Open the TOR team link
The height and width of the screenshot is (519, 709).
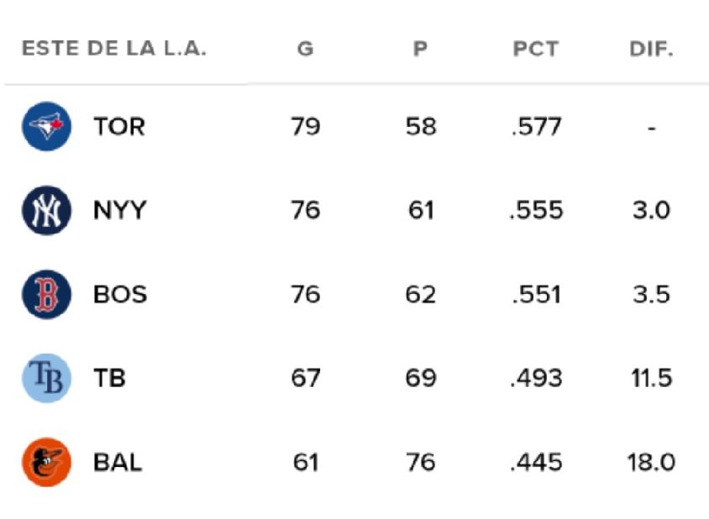point(119,127)
